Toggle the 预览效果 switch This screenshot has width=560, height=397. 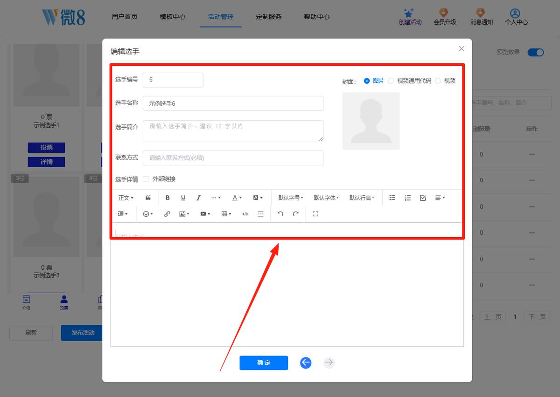pos(536,52)
